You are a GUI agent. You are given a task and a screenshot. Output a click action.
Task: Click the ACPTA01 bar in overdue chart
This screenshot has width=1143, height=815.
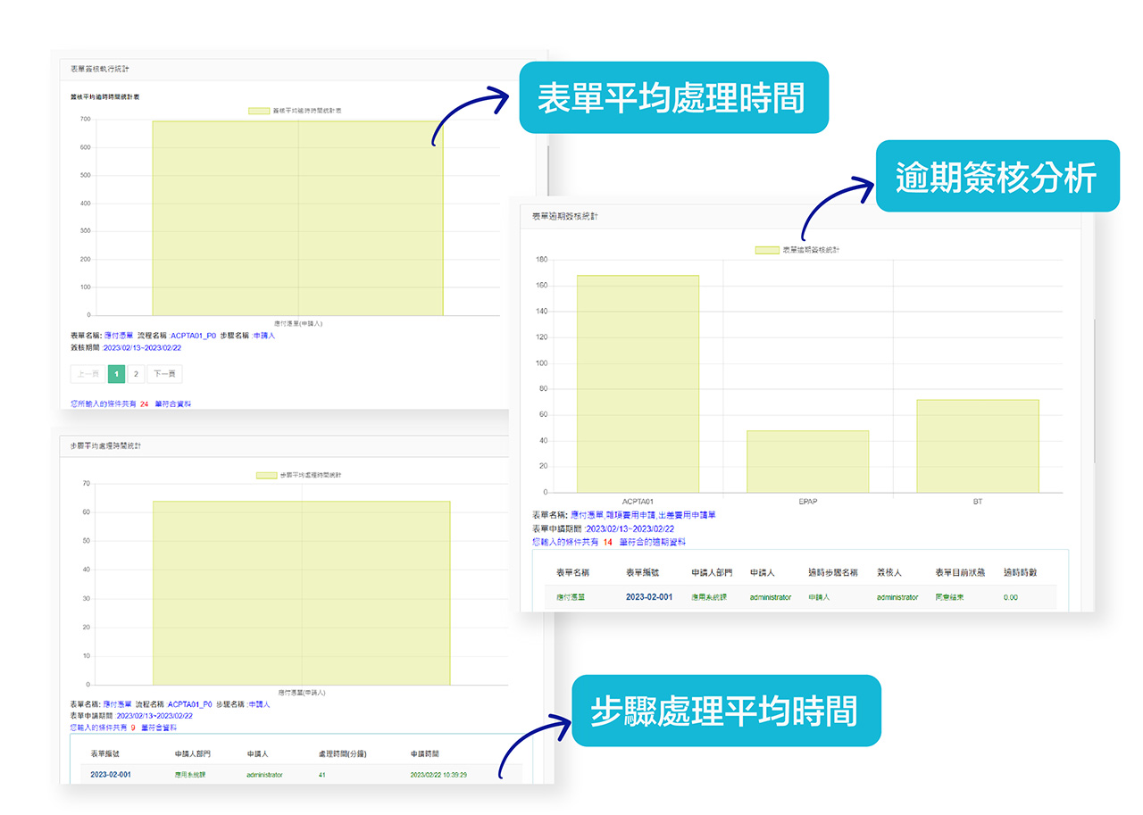(638, 384)
